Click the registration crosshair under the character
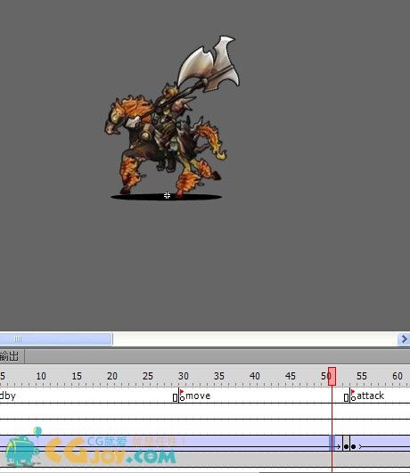 point(167,195)
